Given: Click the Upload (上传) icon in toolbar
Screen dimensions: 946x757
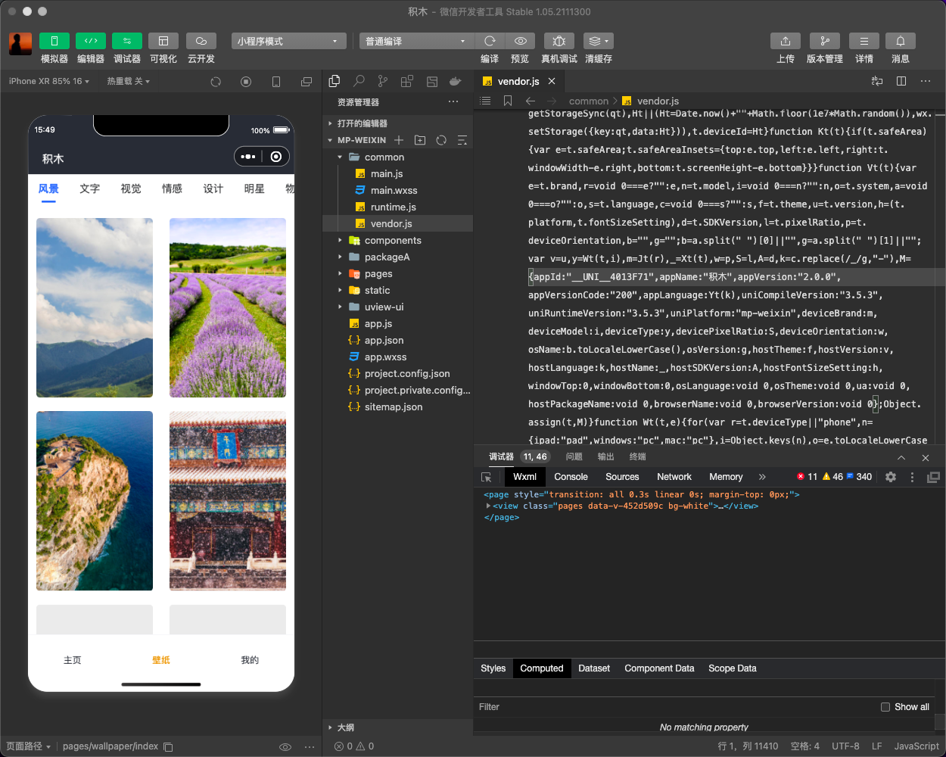Looking at the screenshot, I should (x=785, y=41).
